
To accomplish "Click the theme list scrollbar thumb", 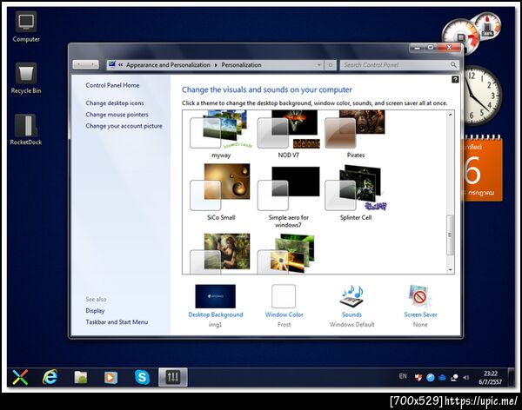I will (x=450, y=235).
